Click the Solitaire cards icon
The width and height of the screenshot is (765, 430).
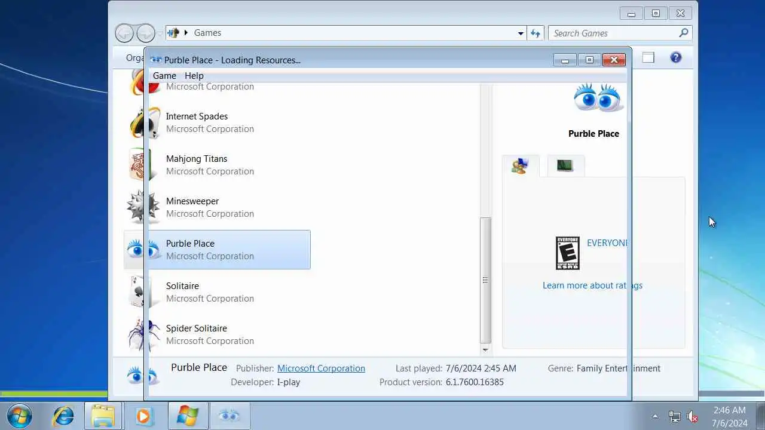click(143, 292)
